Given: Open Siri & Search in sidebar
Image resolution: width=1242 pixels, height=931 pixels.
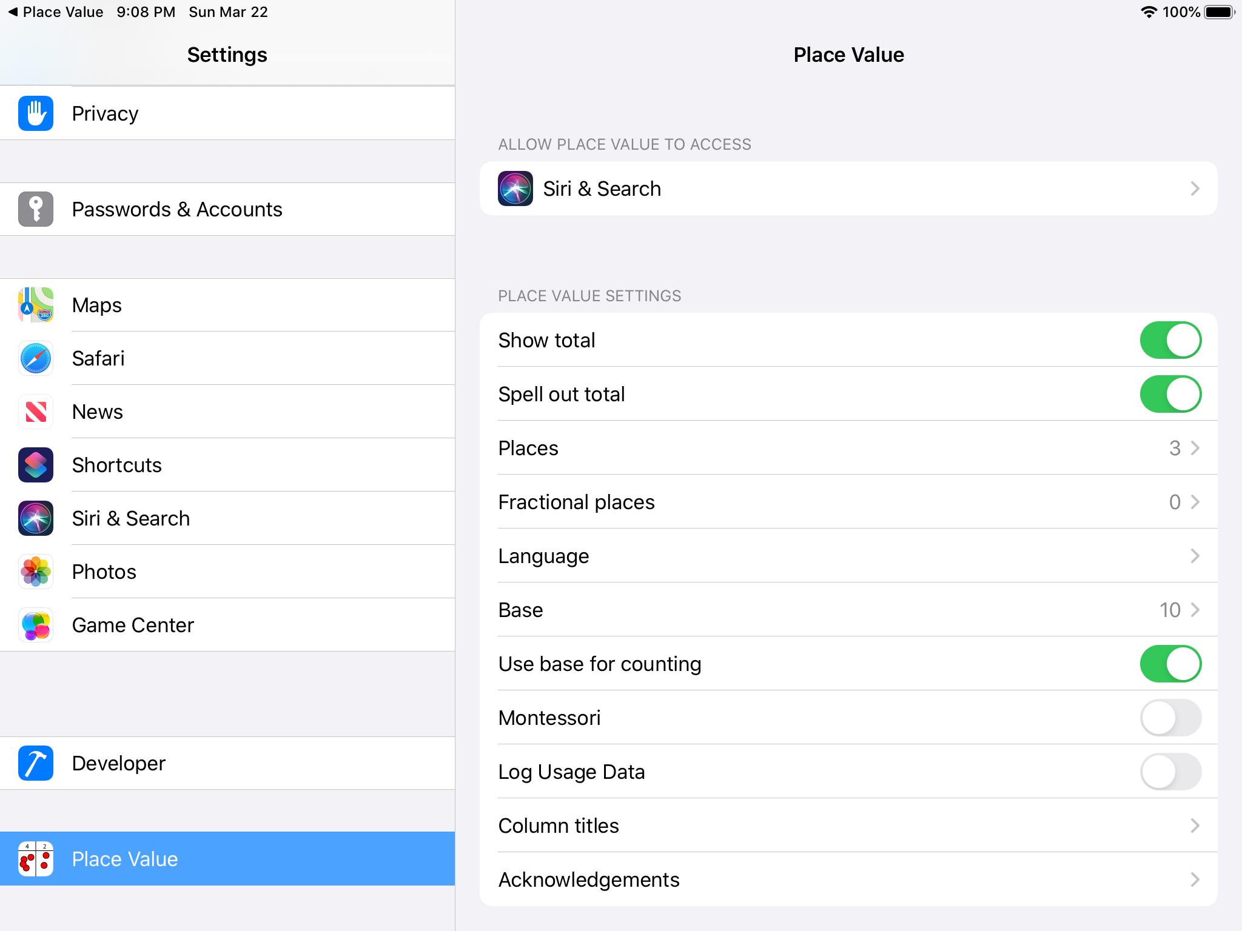Looking at the screenshot, I should pos(227,518).
